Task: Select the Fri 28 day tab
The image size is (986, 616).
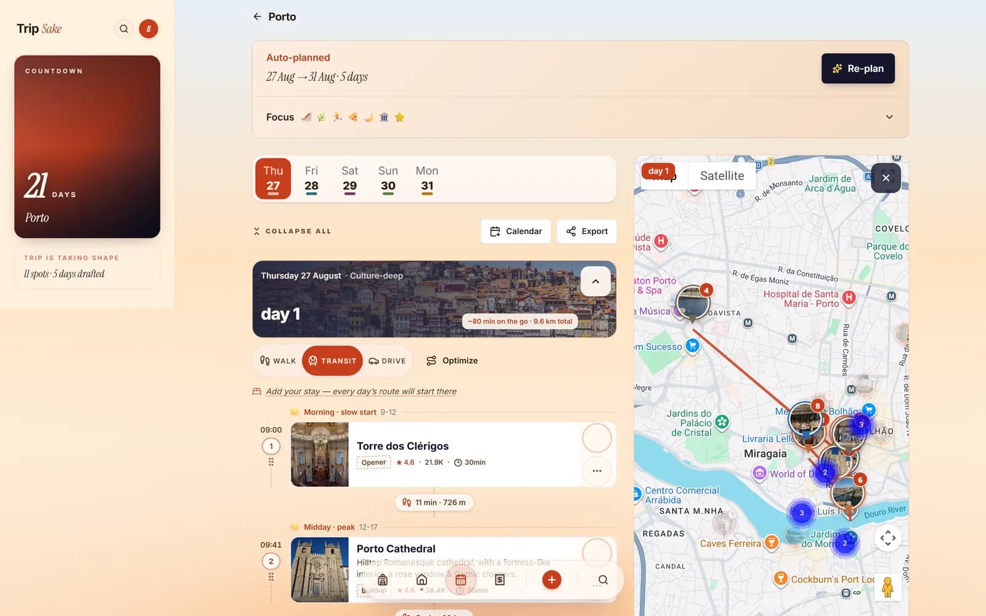Action: tap(311, 179)
